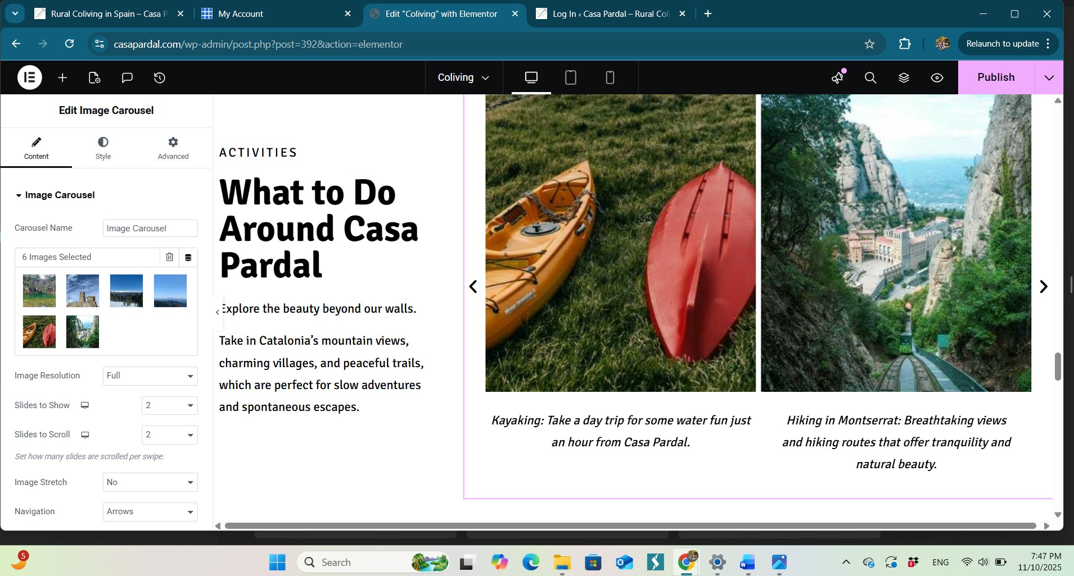The height and width of the screenshot is (576, 1074).
Task: Toggle preview changes eye icon
Action: [937, 77]
